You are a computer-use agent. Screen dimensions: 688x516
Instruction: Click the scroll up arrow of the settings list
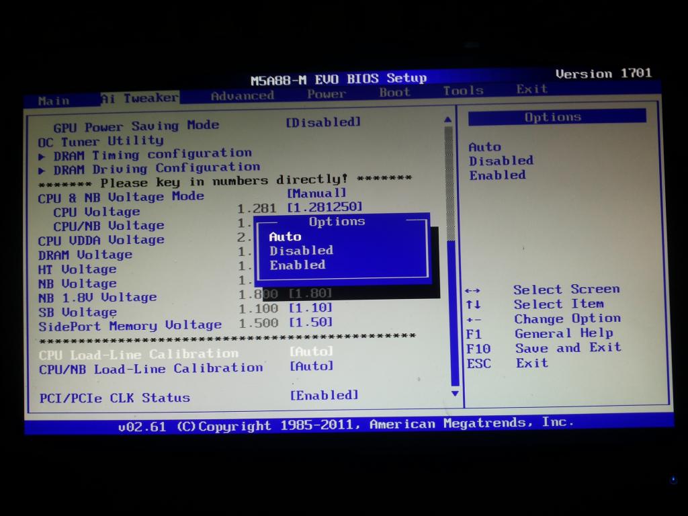point(447,120)
